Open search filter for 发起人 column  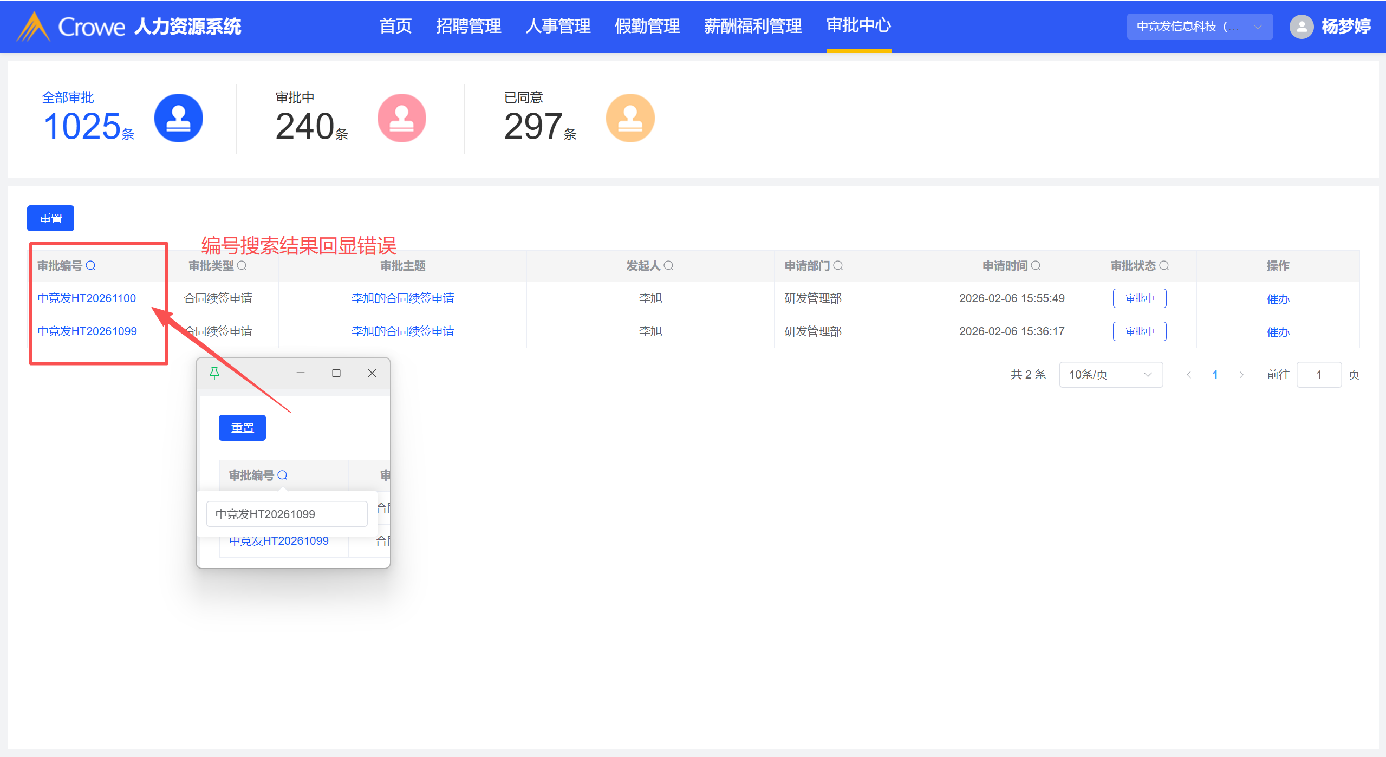point(669,266)
